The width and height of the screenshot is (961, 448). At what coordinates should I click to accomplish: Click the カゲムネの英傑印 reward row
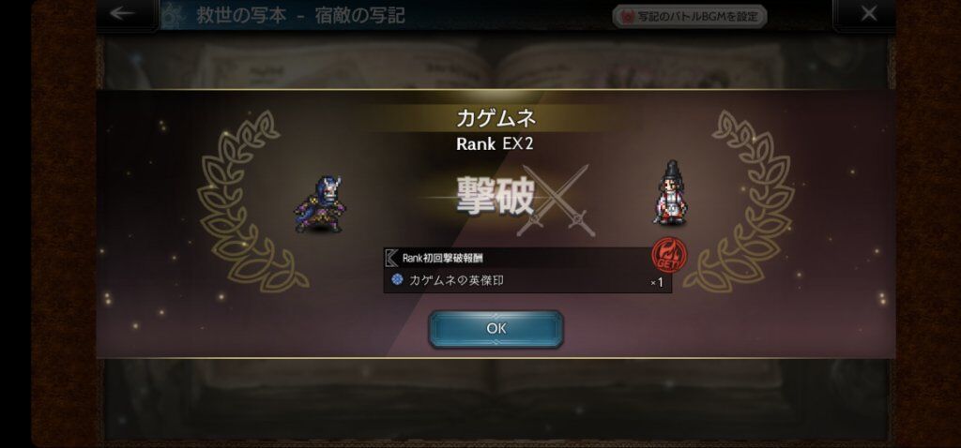point(527,281)
